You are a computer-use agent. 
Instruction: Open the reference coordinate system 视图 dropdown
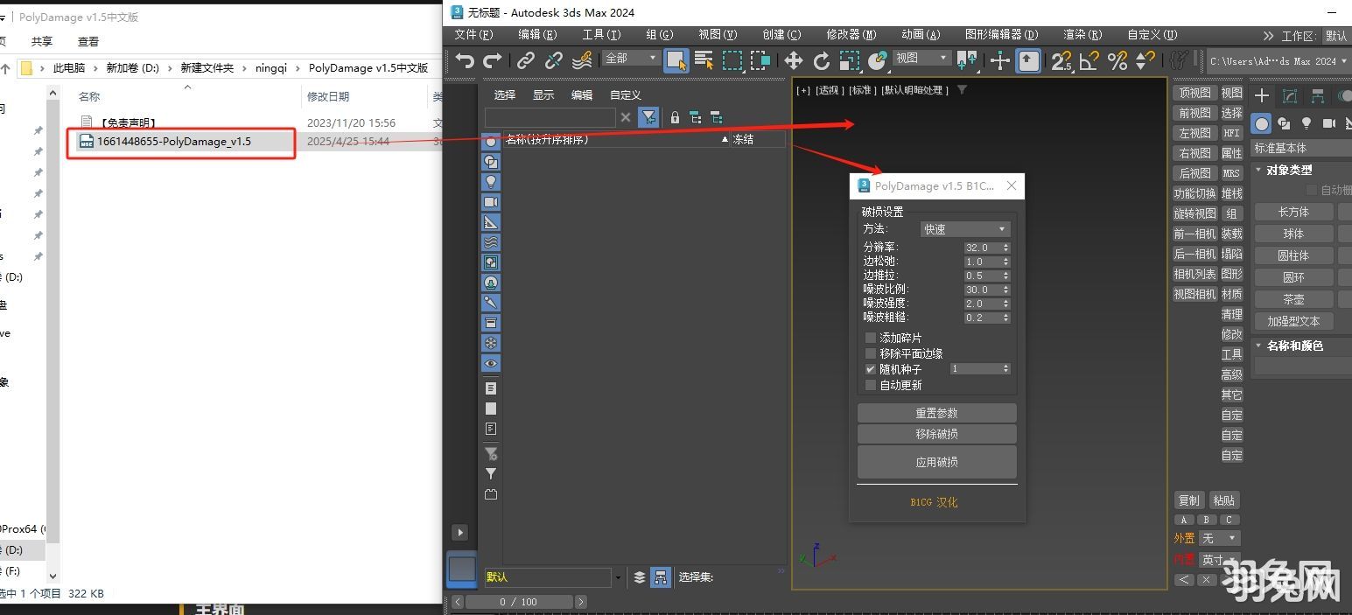(x=921, y=59)
